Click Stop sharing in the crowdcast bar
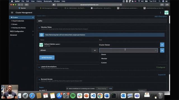Screen dimensions: 179x100 coord(102,89)
